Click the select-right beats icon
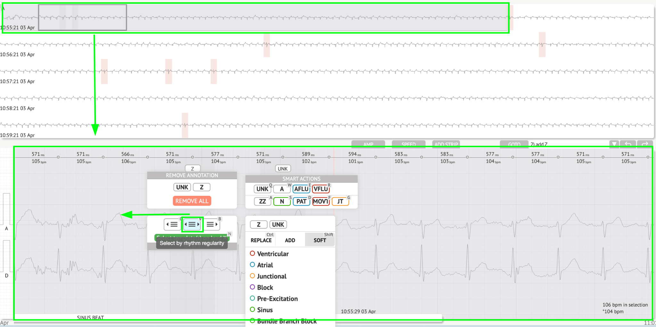The width and height of the screenshot is (656, 327). point(212,224)
